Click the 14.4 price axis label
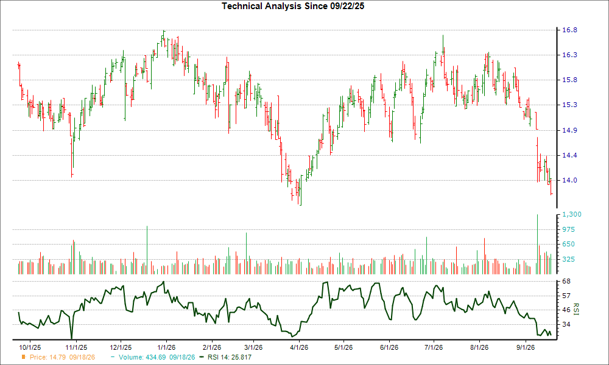 [x=569, y=155]
